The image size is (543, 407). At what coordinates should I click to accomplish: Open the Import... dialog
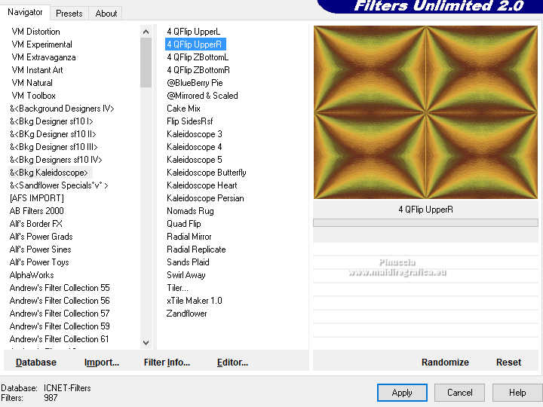[x=102, y=363]
